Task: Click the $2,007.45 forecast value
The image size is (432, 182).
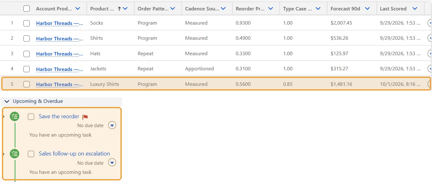Action: click(x=341, y=23)
